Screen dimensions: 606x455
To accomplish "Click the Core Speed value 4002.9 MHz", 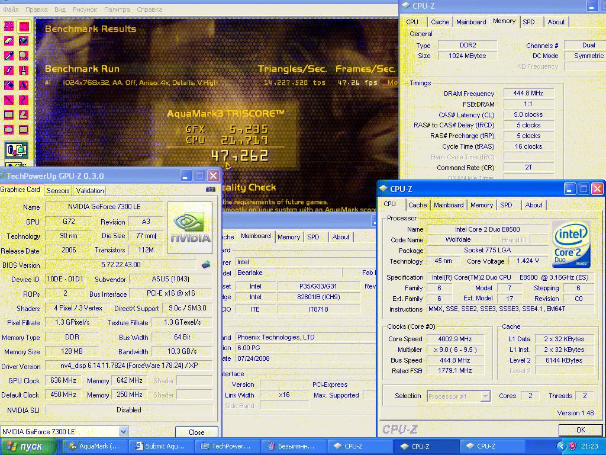I will pyautogui.click(x=455, y=339).
